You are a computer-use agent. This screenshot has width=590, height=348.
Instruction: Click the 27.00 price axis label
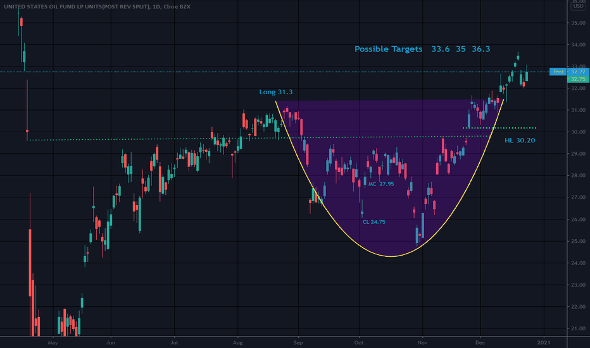click(x=578, y=197)
